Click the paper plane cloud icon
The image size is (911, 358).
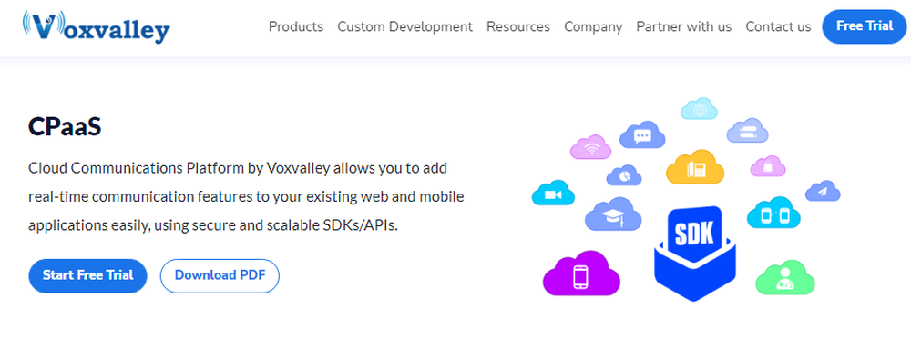[x=823, y=191]
